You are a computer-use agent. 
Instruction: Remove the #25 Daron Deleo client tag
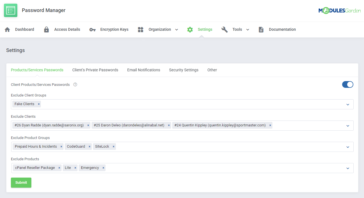coord(169,125)
